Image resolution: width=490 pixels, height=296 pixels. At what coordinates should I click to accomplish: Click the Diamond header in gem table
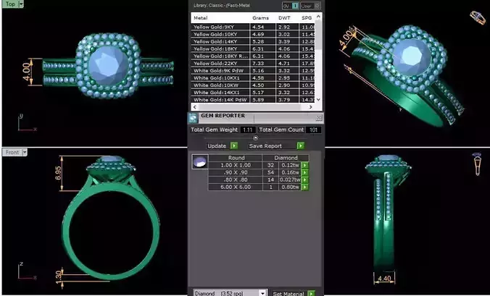286,158
